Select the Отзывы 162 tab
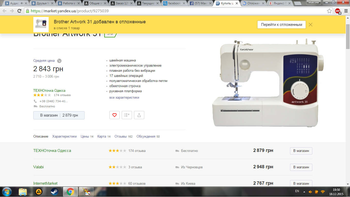Screen dimensions: 350x197 click(x=123, y=137)
